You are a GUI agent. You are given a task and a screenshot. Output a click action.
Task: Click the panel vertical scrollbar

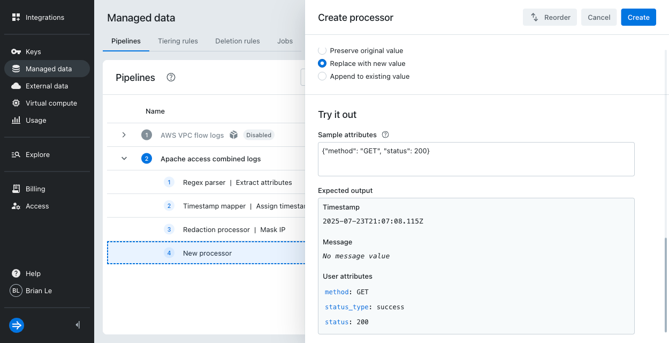coord(665,284)
